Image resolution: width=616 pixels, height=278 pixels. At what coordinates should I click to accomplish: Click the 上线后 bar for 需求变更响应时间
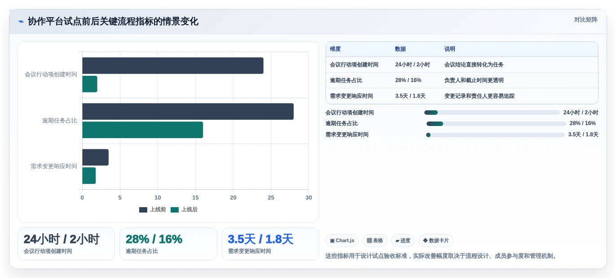point(89,176)
